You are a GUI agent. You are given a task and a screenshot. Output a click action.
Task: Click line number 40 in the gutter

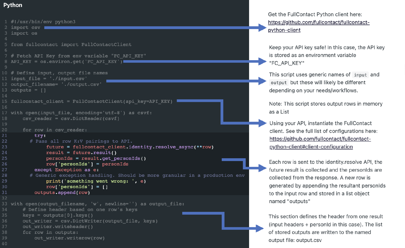(5, 244)
